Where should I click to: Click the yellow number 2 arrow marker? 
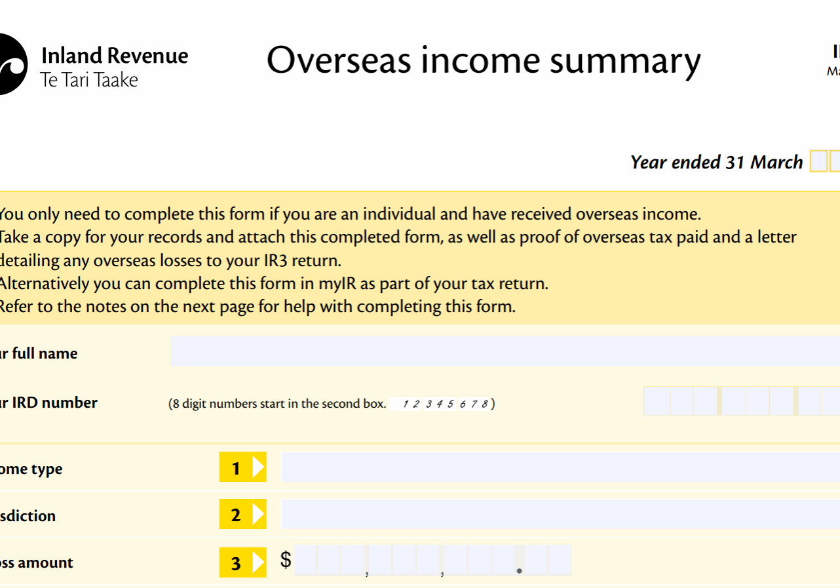242,515
